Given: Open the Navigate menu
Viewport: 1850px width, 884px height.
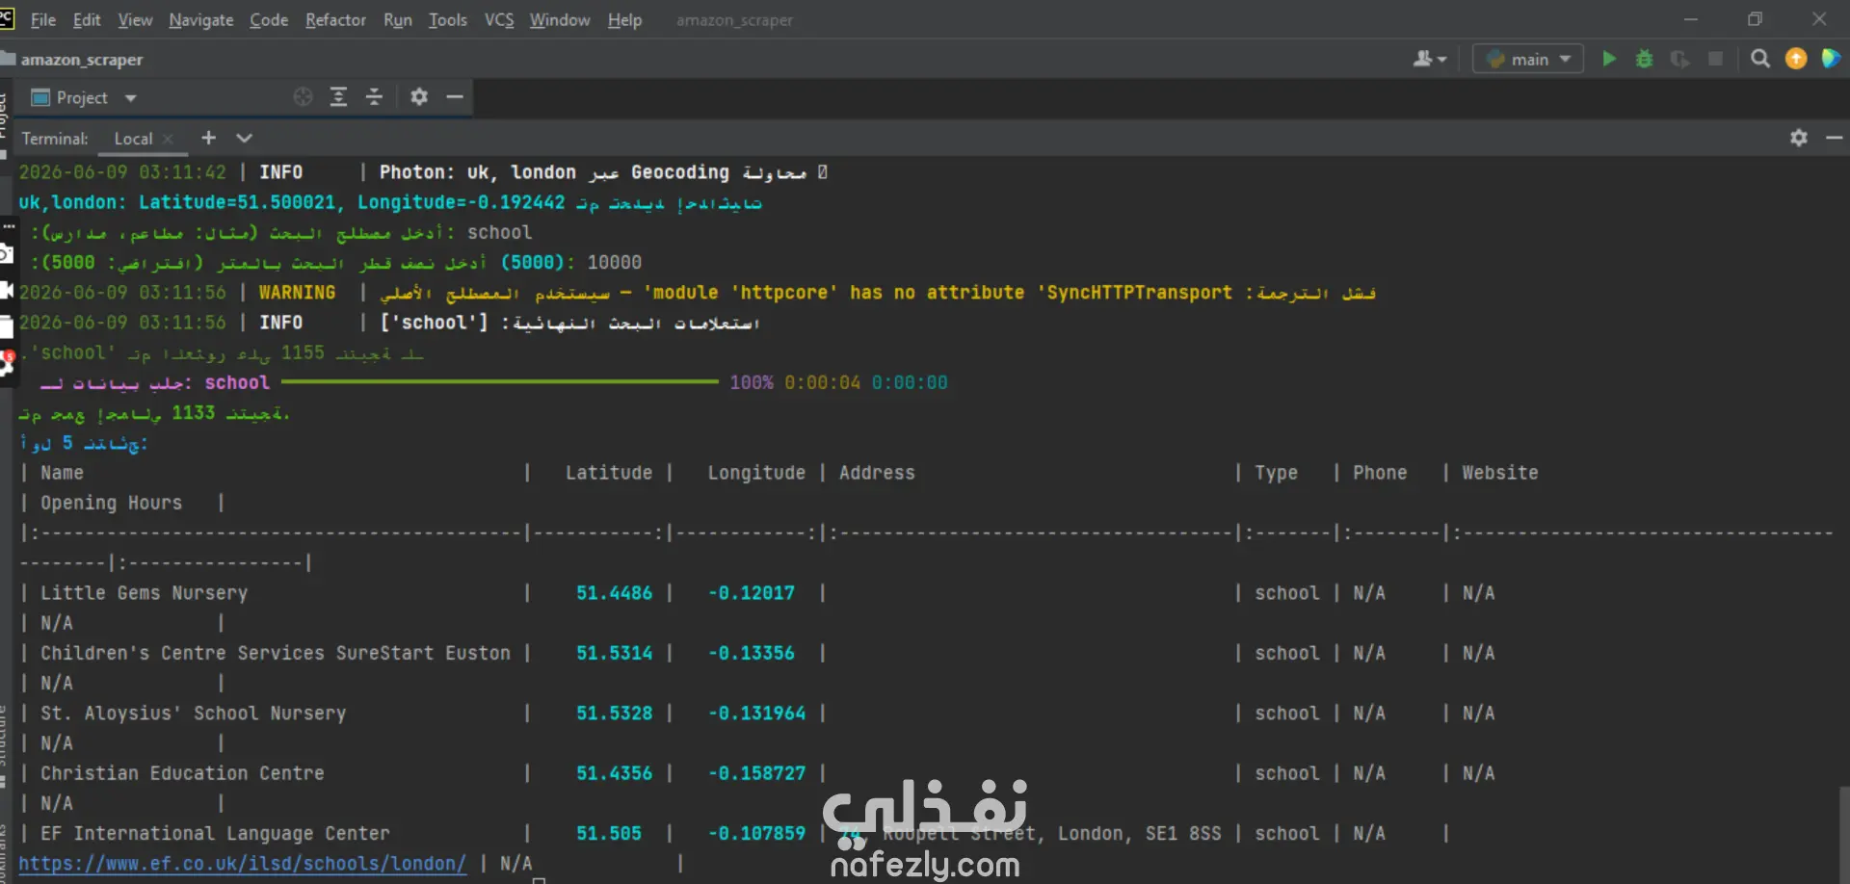Looking at the screenshot, I should tap(201, 19).
